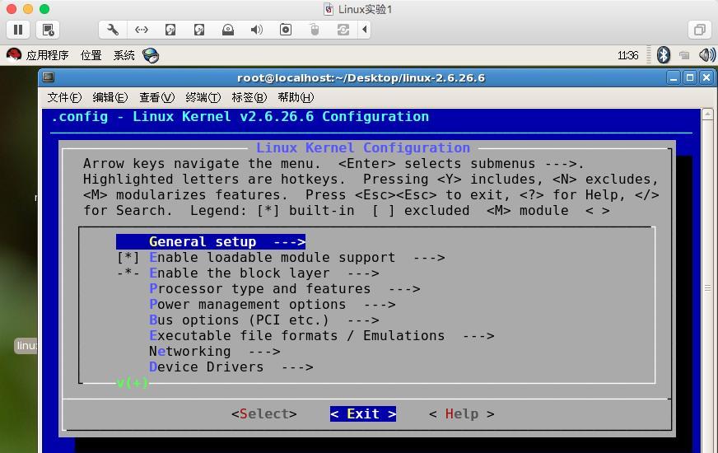Screen dimensions: 718x453
Task: Open Power management options submenu
Action: tap(272, 304)
